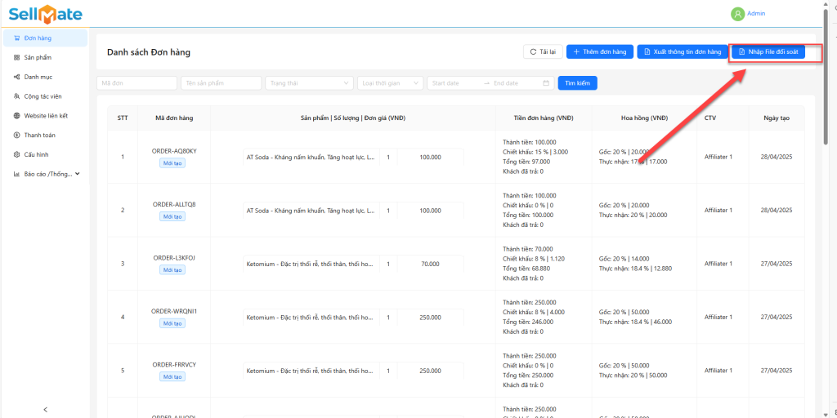The width and height of the screenshot is (837, 418).
Task: Click Xuất thông tin đơn hàng button
Action: coord(681,51)
